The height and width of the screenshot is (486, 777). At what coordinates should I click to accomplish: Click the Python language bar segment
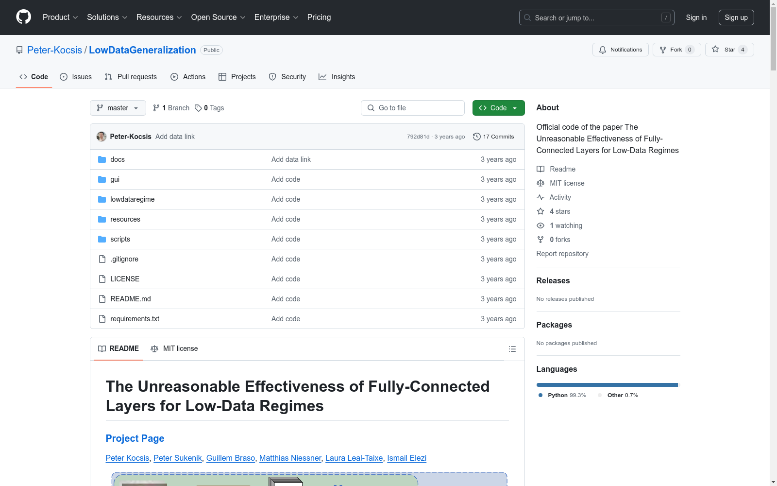pyautogui.click(x=607, y=385)
